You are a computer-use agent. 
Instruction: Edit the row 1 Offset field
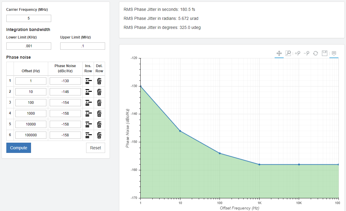[31, 81]
